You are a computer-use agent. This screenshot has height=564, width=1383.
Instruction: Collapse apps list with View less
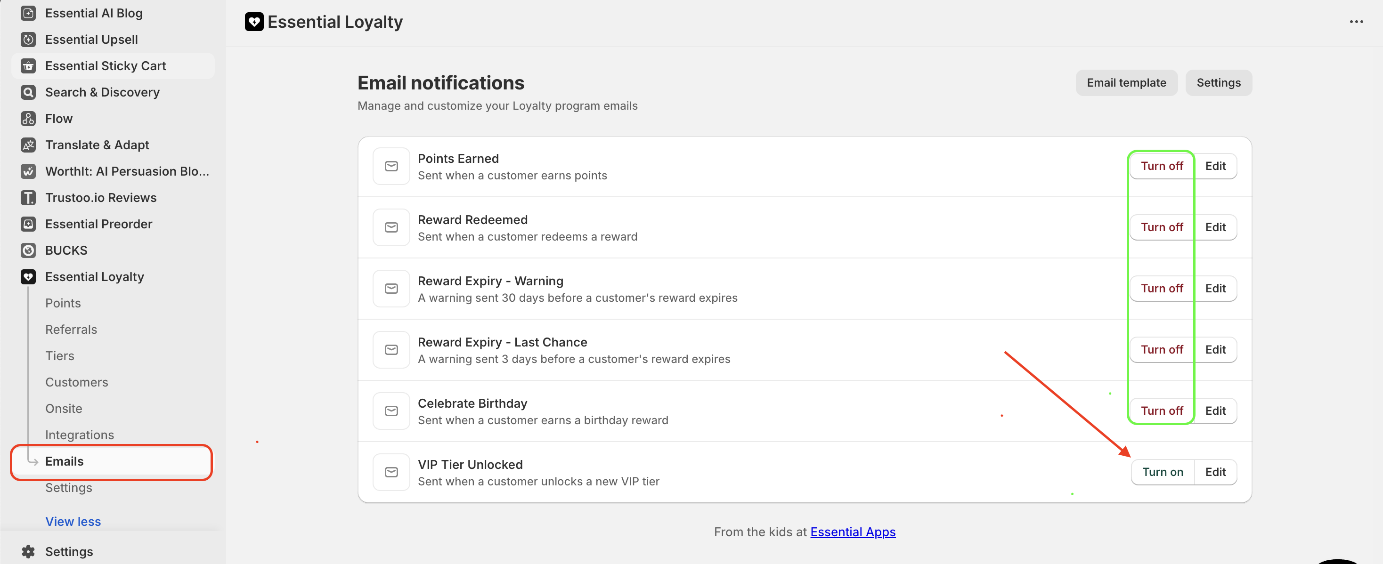(73, 521)
